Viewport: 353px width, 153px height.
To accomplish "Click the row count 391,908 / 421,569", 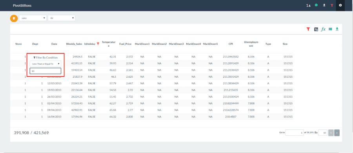I will click(31, 133).
